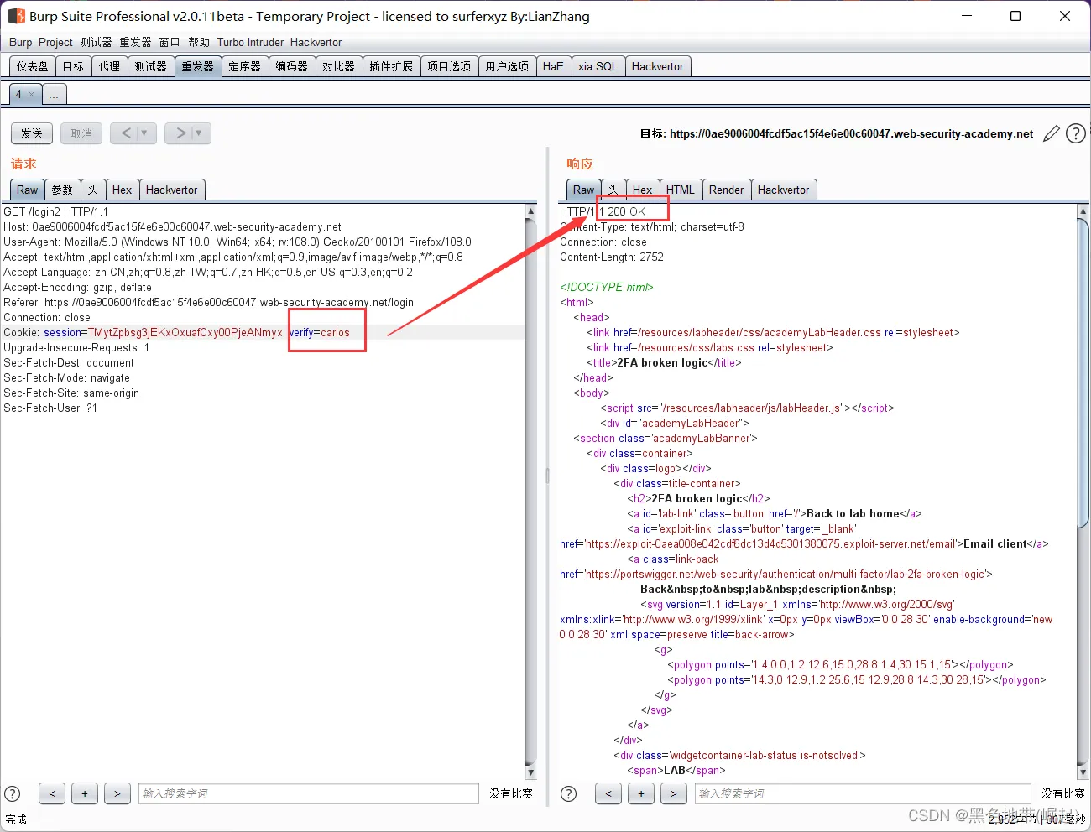Click request search next '>' button
The width and height of the screenshot is (1091, 832).
point(117,793)
